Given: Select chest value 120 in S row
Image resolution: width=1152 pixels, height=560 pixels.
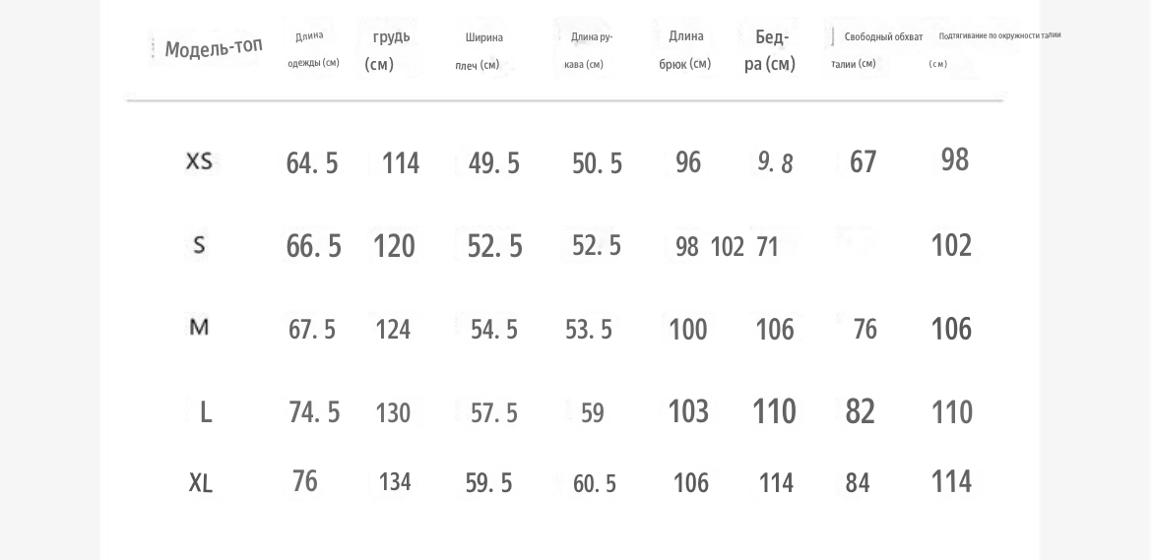Looking at the screenshot, I should click(x=394, y=246).
